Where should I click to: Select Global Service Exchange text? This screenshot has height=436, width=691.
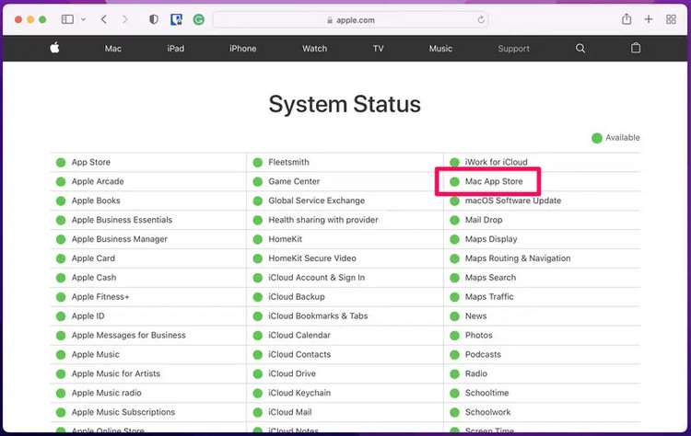coord(317,201)
